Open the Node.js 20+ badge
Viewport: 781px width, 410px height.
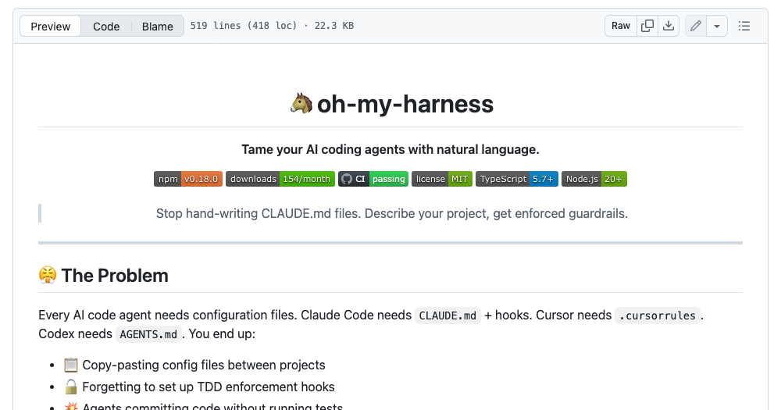click(x=594, y=179)
